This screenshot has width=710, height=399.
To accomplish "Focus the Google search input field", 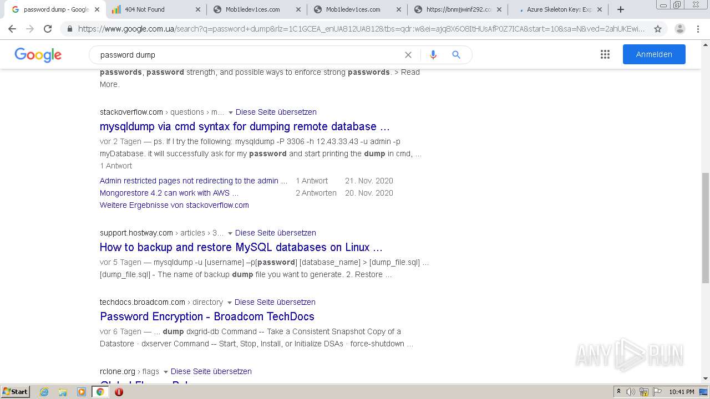I will click(x=250, y=55).
